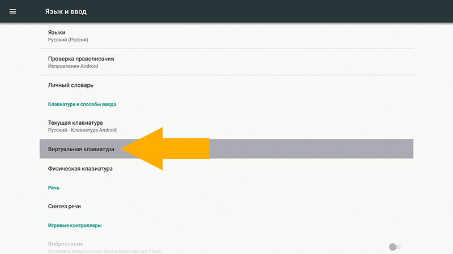The image size is (453, 254).
Task: Click Русский - Клавиатура Android subtitle
Action: (82, 130)
